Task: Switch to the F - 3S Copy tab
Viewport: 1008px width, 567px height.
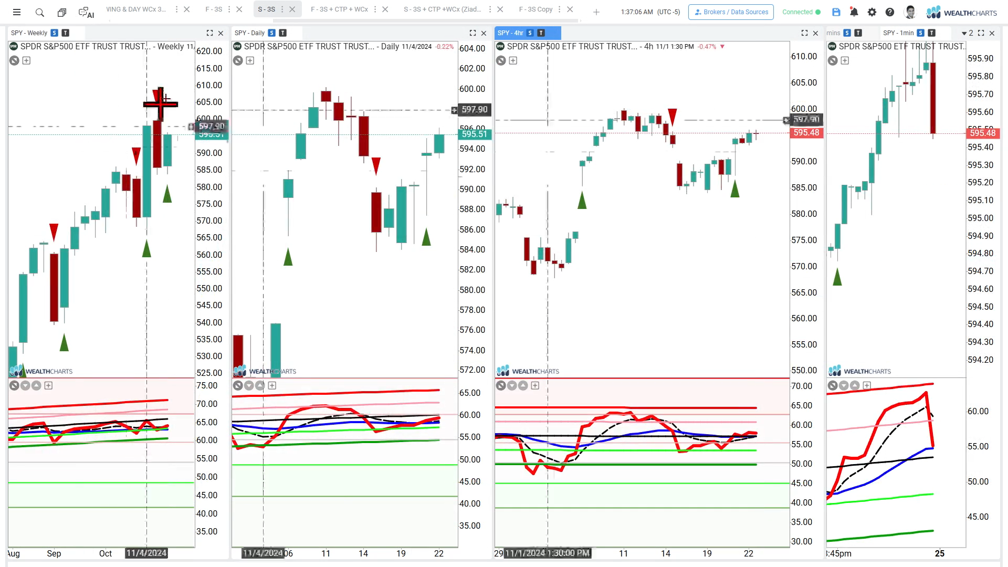Action: [535, 9]
